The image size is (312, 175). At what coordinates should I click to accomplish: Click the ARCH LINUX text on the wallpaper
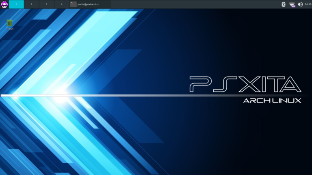tap(272, 100)
